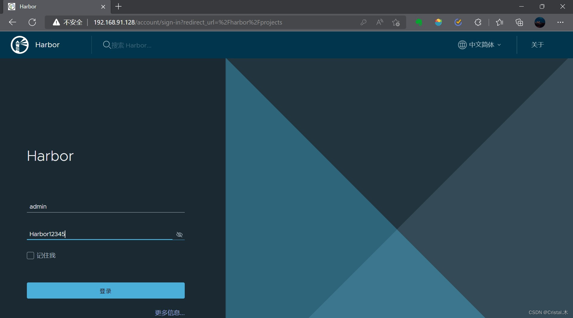Open the Extensions puzzle icon

click(x=478, y=22)
